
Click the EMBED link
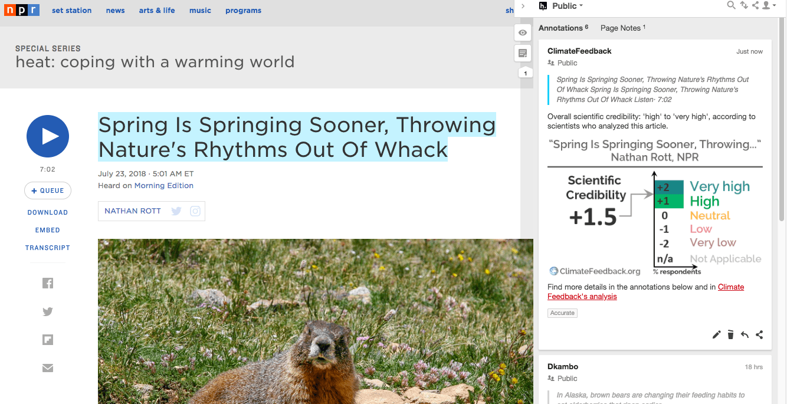[x=48, y=230]
